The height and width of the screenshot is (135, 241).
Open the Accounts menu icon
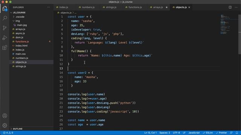[5, 116]
